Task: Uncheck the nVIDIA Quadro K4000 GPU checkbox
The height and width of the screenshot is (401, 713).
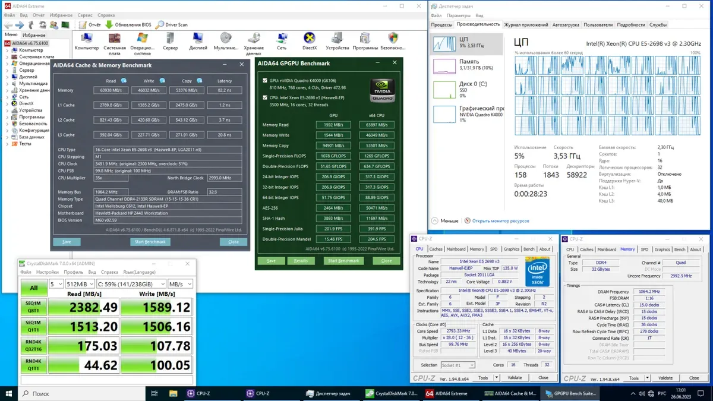Action: tap(264, 80)
